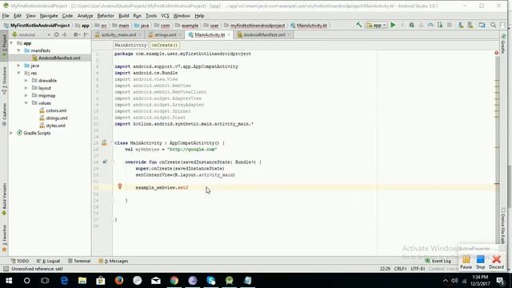
Task: Open Firefox from taskbar
Action: point(119,281)
